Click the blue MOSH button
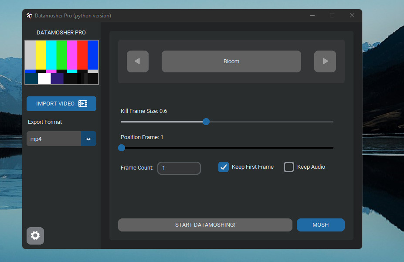Viewport: 404px width, 262px height. [x=320, y=225]
